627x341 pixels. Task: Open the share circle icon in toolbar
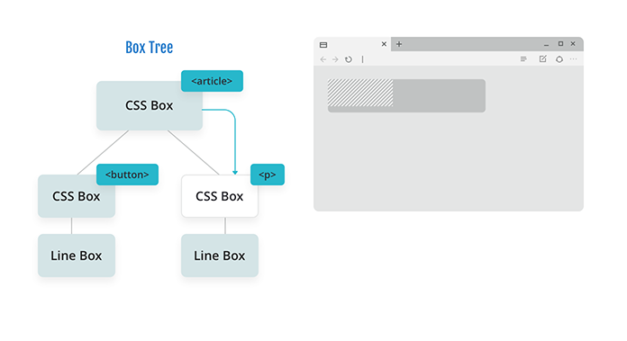click(559, 59)
